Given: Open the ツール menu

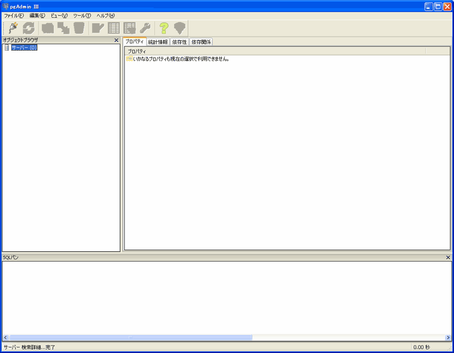Looking at the screenshot, I should 82,15.
